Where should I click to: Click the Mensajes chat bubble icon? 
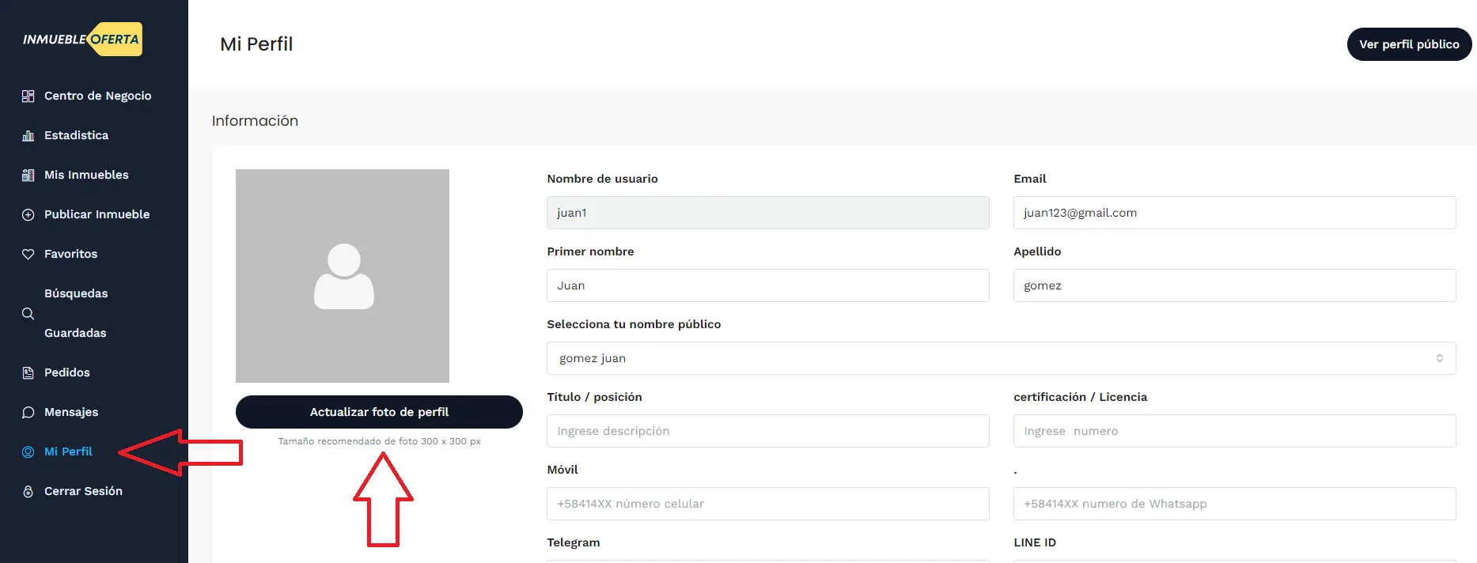tap(28, 412)
